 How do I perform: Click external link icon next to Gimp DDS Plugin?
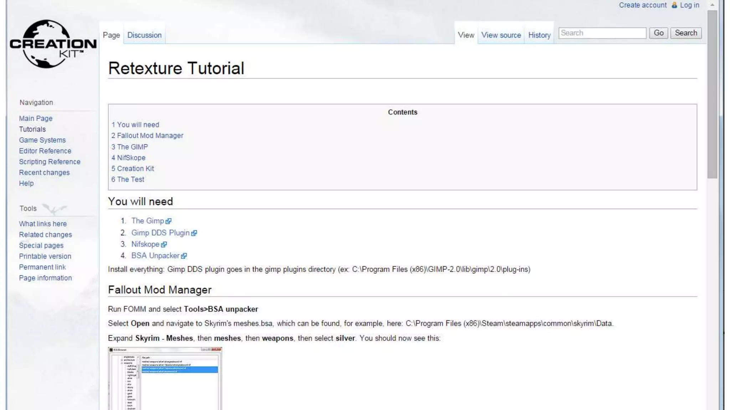coord(194,233)
